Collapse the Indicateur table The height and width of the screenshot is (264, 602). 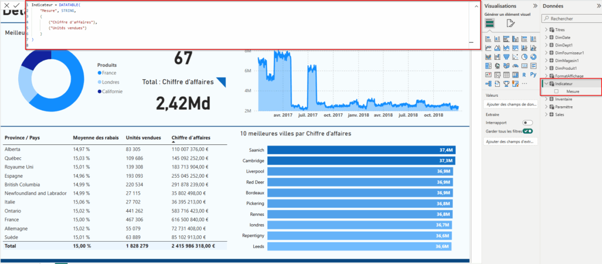(546, 84)
